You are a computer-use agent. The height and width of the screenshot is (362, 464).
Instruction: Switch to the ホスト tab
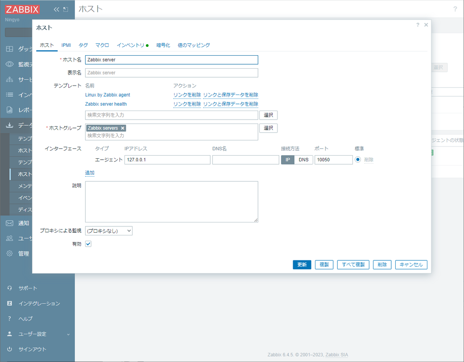click(x=47, y=45)
